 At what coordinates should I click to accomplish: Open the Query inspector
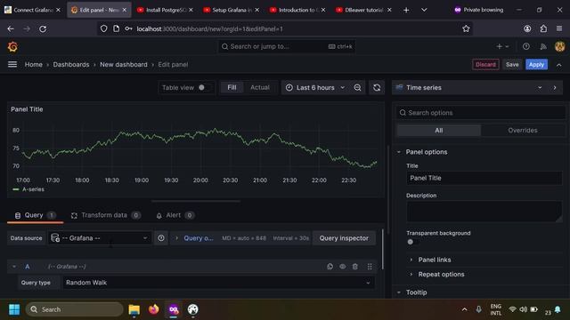pos(344,238)
